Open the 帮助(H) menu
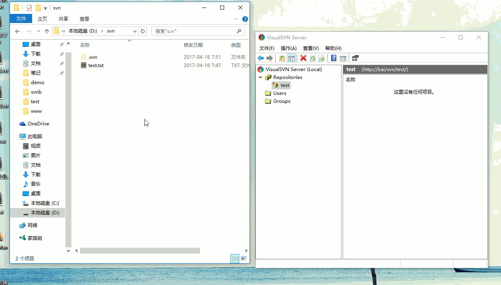Screen dimensions: 501x285 (x=333, y=48)
